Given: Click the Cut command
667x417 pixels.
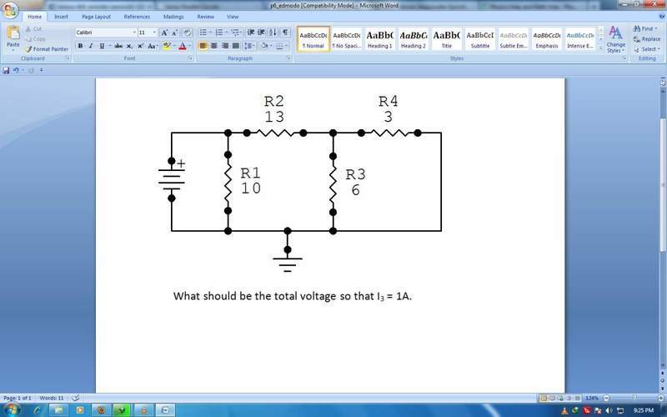Looking at the screenshot, I should [33, 29].
